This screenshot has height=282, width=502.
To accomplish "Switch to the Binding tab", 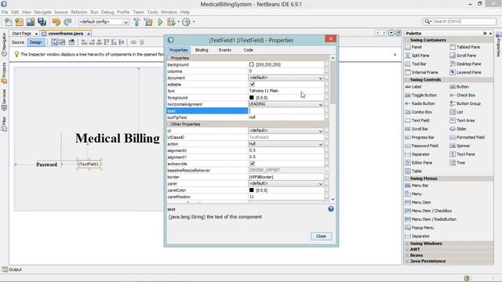I will point(202,50).
